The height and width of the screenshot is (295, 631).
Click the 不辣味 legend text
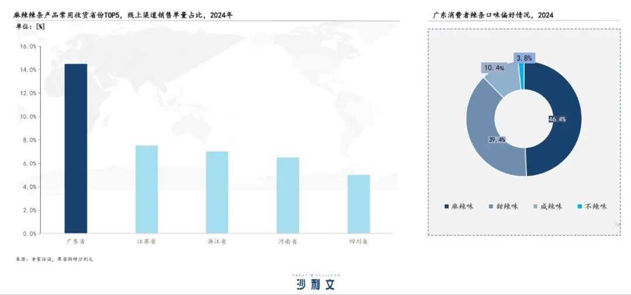click(595, 206)
